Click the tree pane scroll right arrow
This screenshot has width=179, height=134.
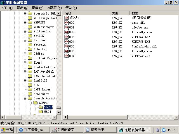coord(54,117)
